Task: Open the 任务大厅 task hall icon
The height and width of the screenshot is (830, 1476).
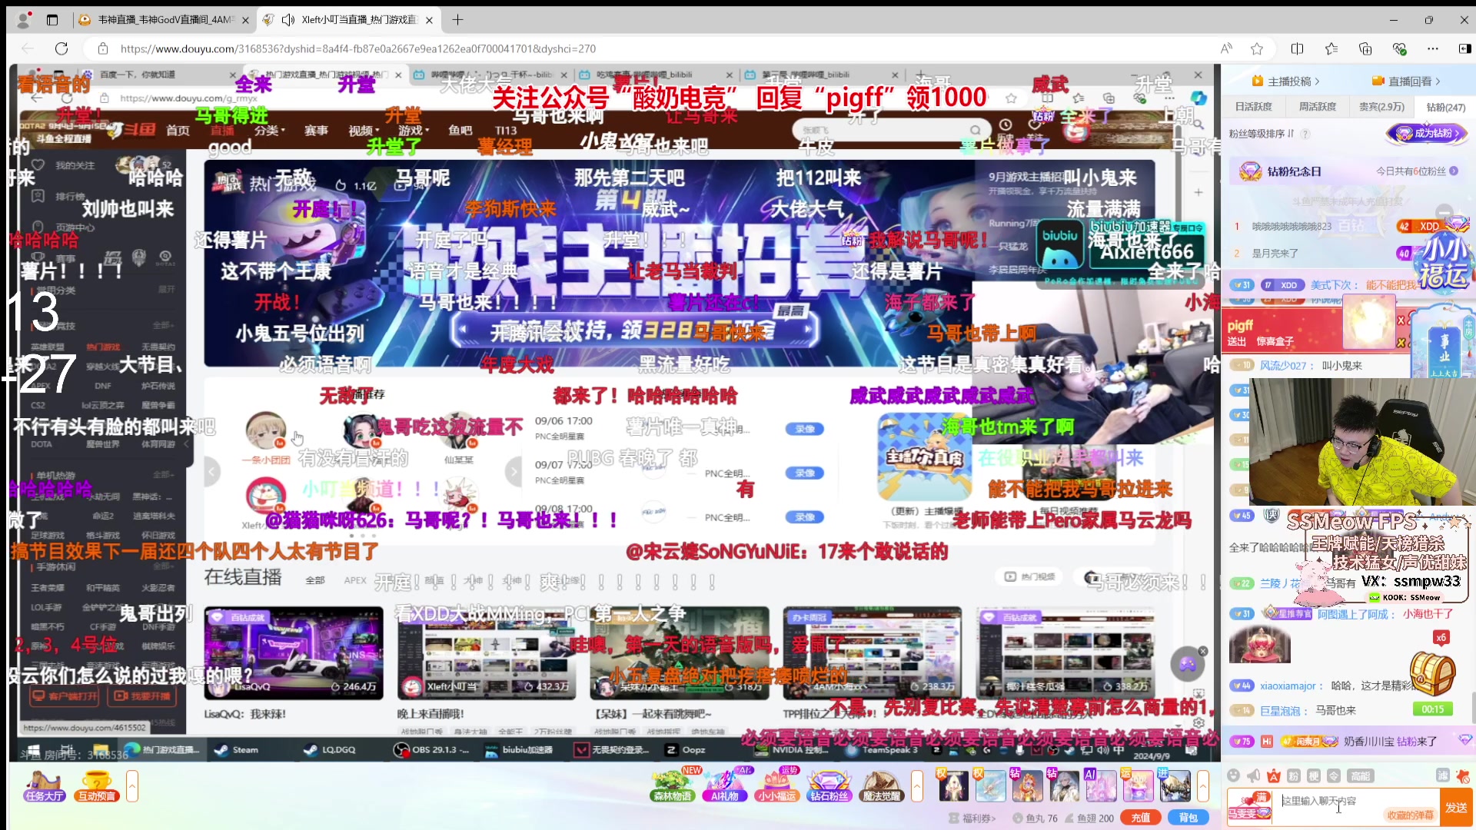Action: point(44,786)
